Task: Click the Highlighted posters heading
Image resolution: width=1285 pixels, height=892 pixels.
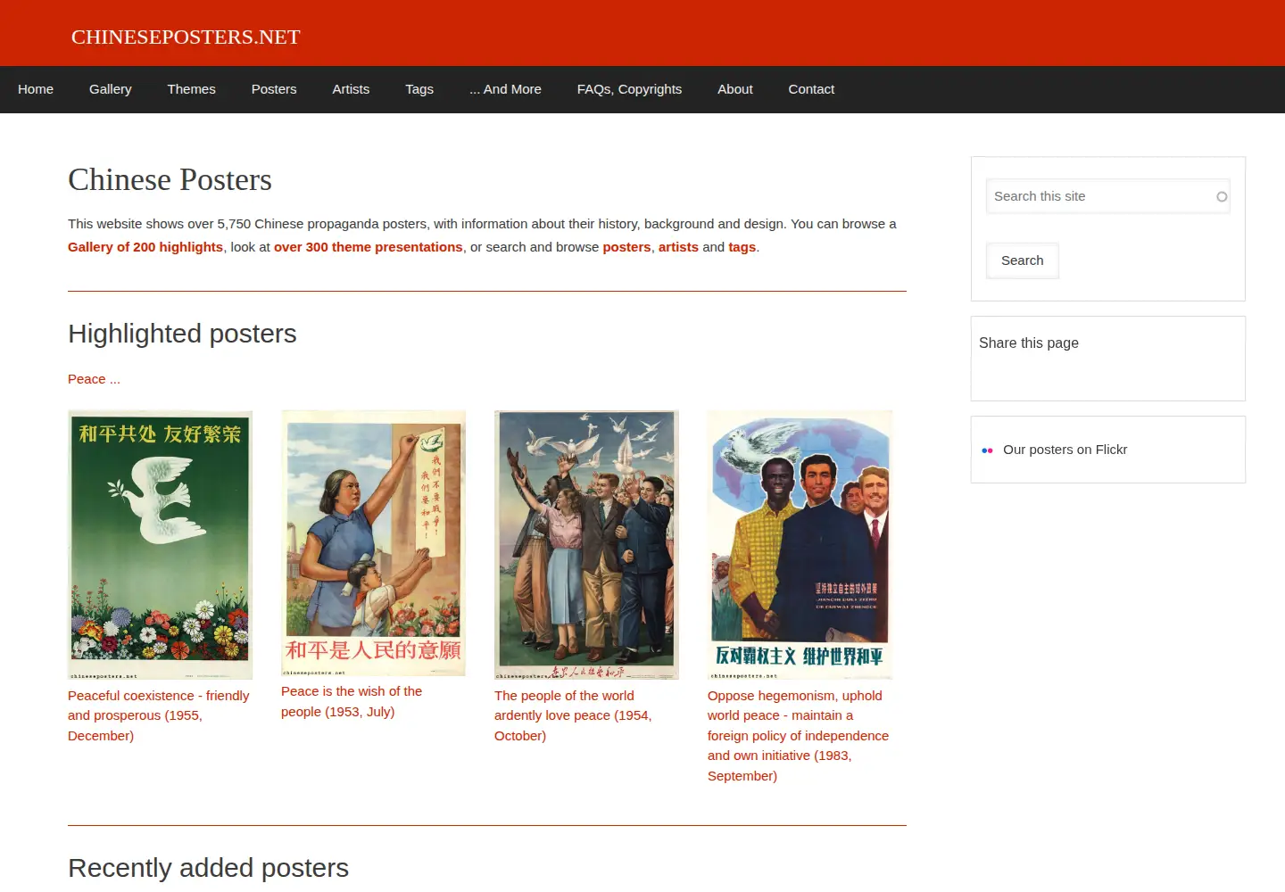Action: point(182,334)
